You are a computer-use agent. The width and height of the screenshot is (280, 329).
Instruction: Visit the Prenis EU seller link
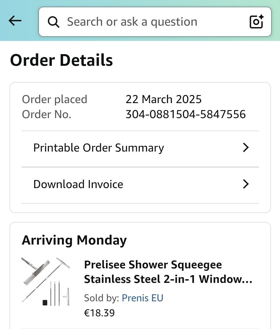[x=142, y=298]
